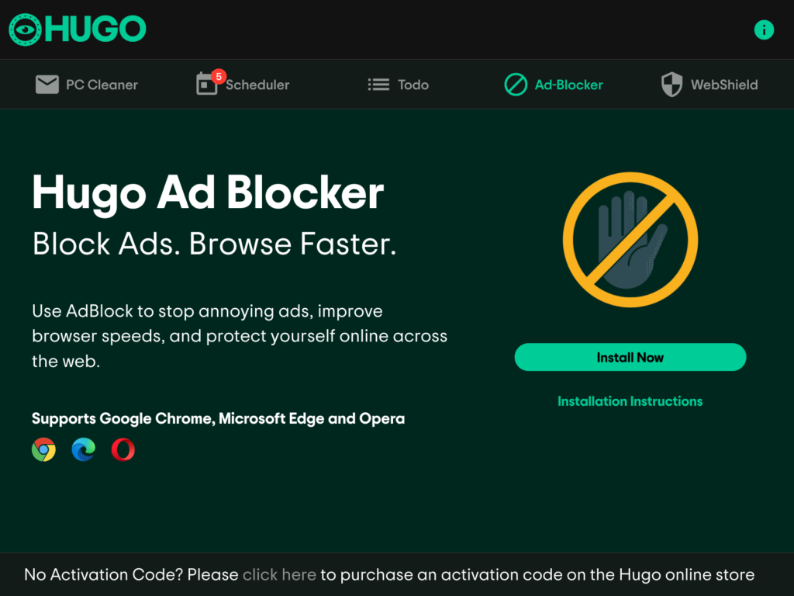Click 'click here' to purchase activation code

[279, 575]
